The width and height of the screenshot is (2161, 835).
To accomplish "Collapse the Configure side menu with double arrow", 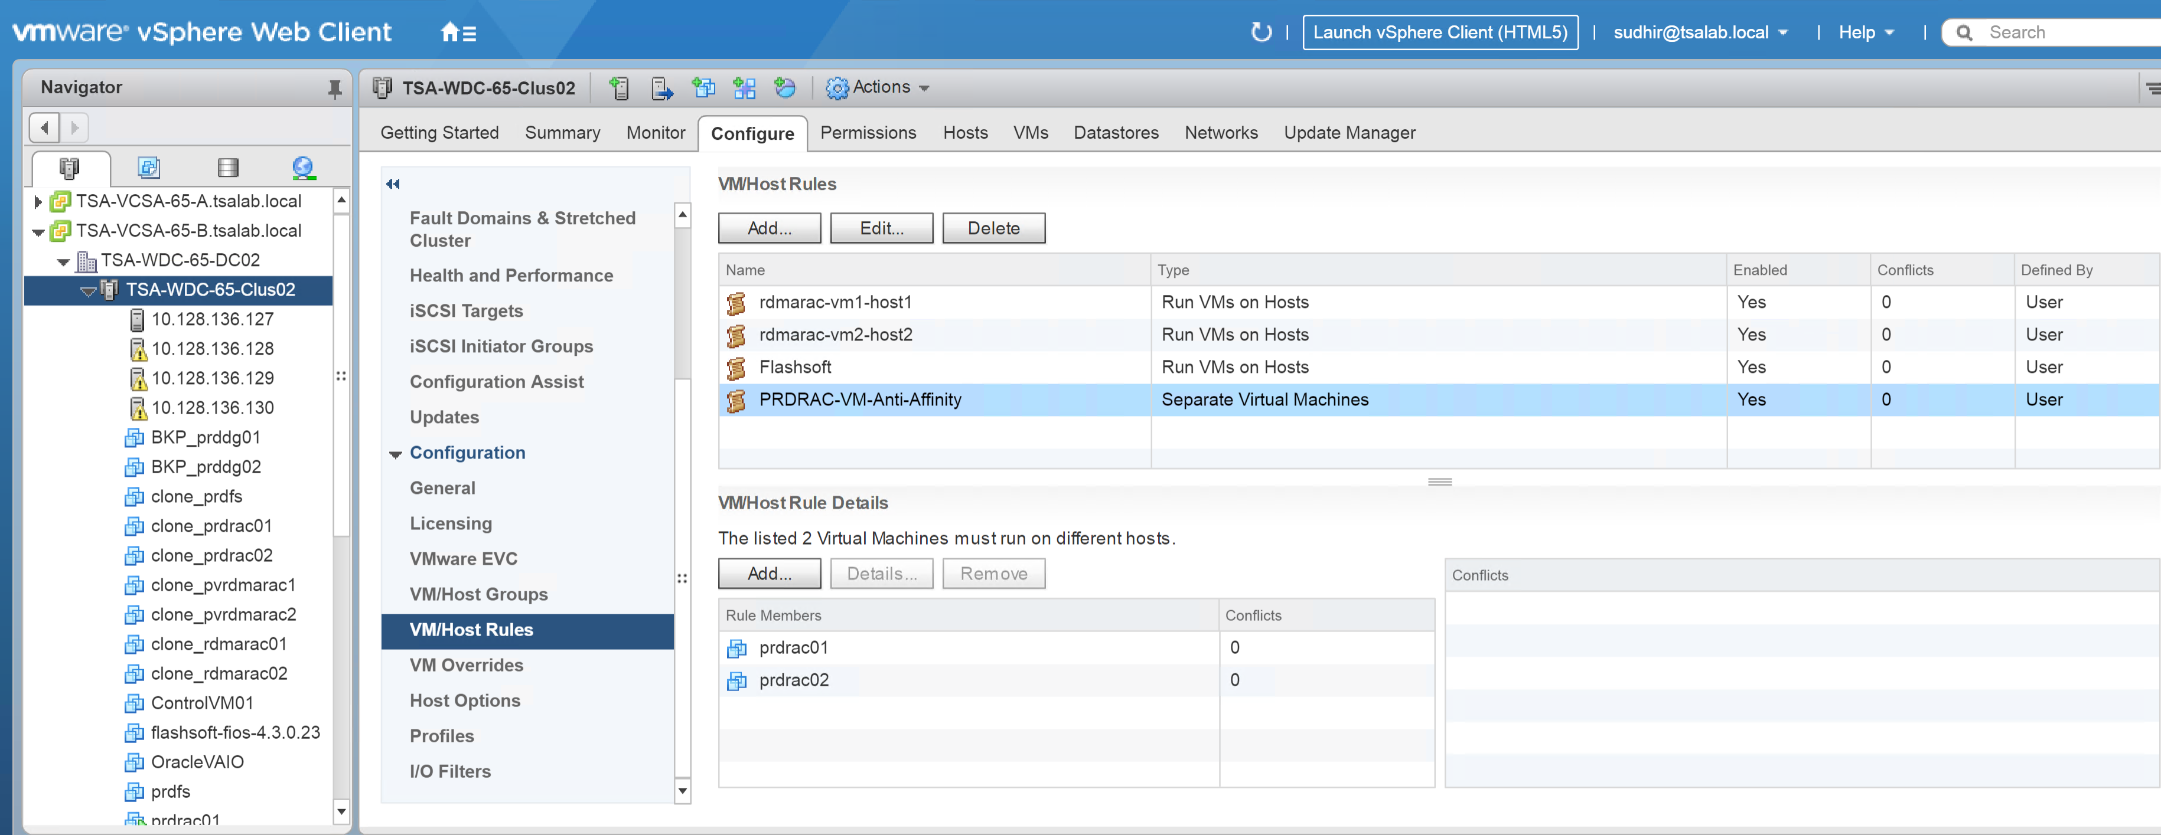I will point(393,184).
